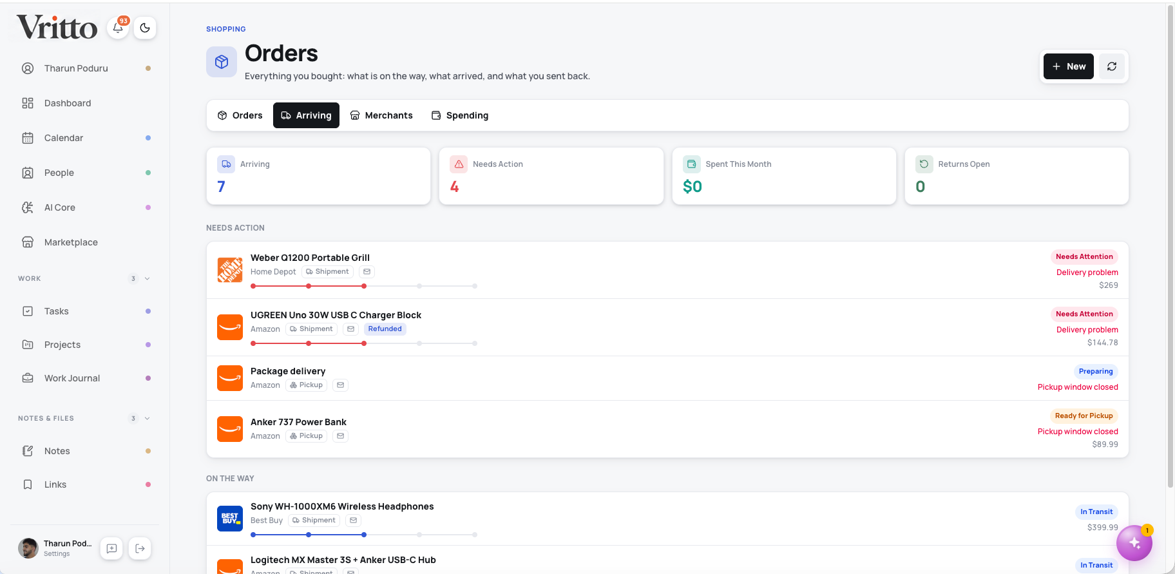Viewport: 1175px width, 574px height.
Task: Click the Pickup tag on Package delivery row
Action: tap(306, 385)
